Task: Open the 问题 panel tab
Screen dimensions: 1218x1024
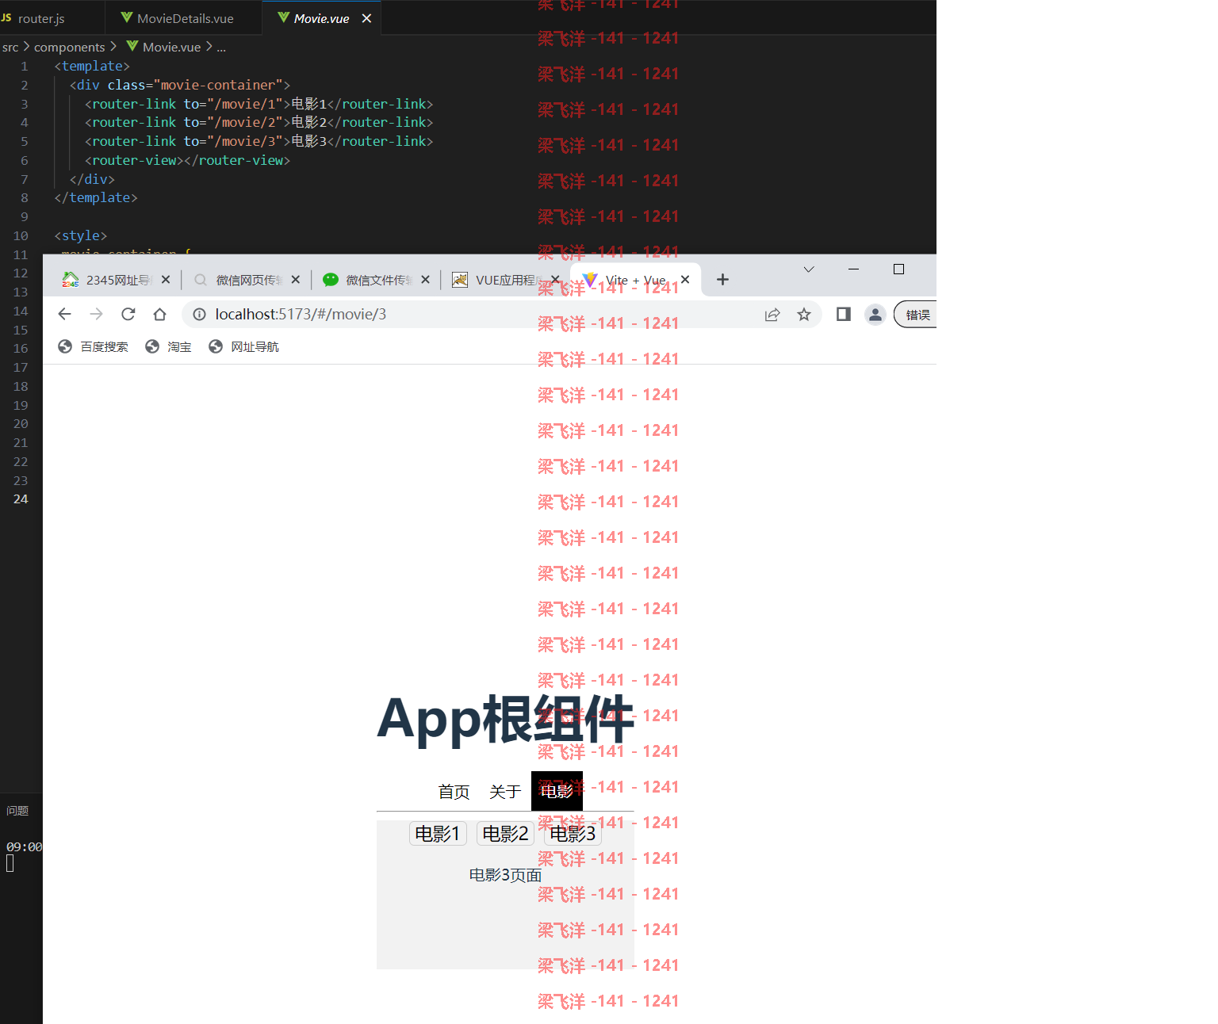Action: (x=17, y=811)
